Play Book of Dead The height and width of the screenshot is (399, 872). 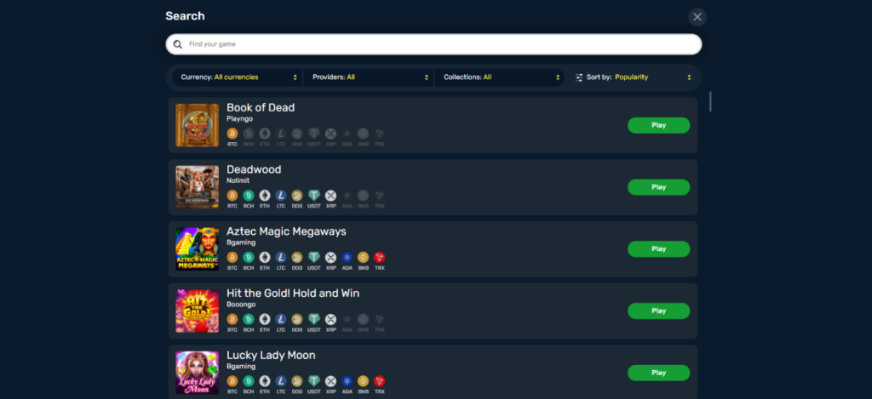click(x=658, y=126)
